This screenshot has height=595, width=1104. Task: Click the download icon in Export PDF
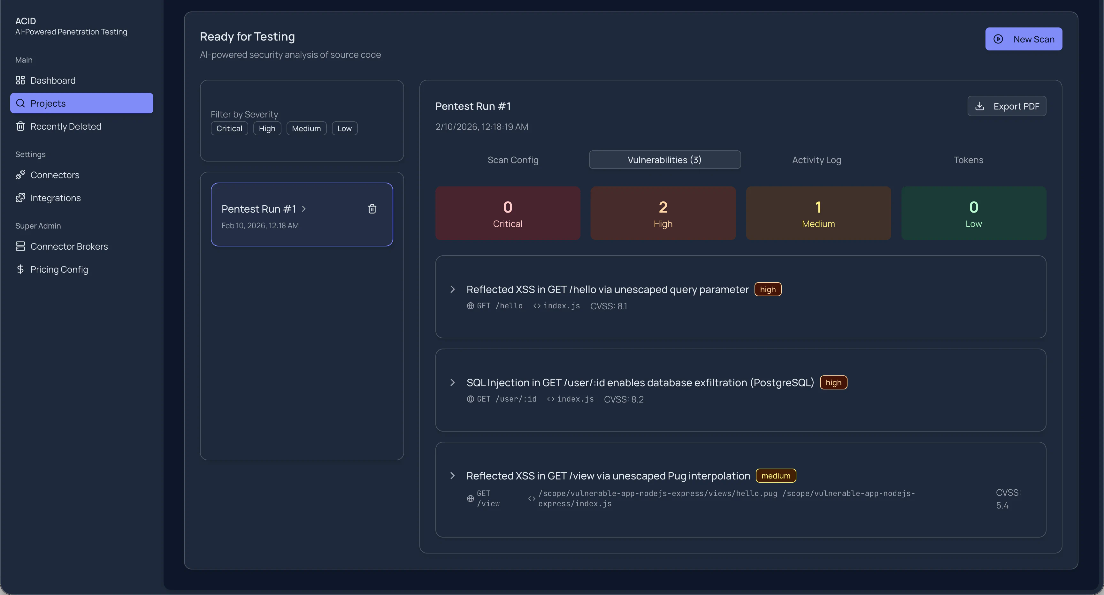[980, 106]
